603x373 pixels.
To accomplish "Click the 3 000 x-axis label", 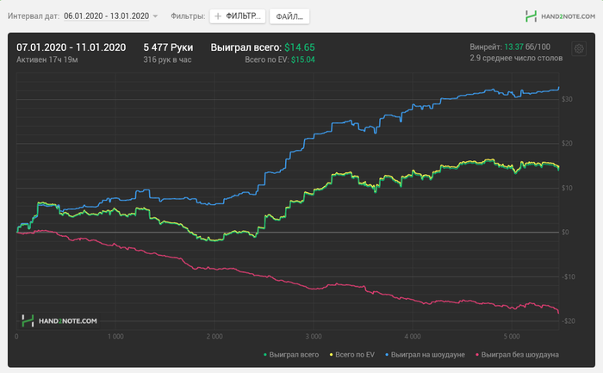I will [x=314, y=337].
